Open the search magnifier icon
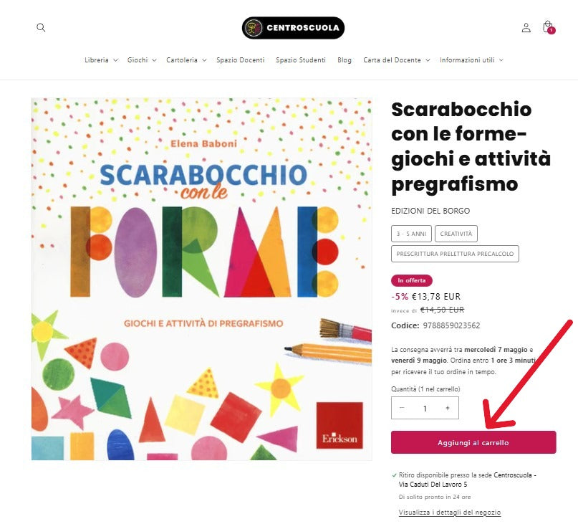Screen dimensions: 578x524 click(x=41, y=28)
